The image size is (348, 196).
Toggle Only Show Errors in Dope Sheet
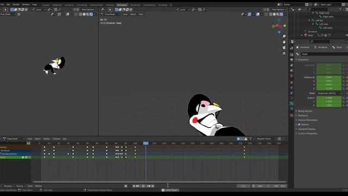tap(246, 139)
